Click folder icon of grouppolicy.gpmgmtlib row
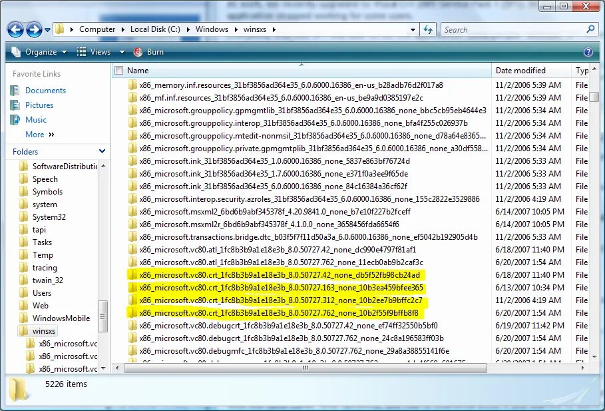Viewport: 605px width, 411px height. click(132, 111)
